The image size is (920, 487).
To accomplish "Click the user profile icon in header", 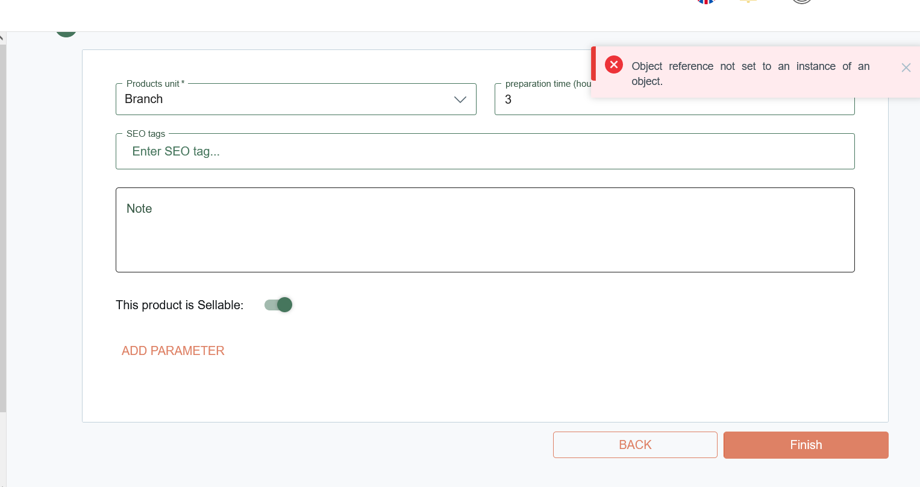I will [801, 2].
